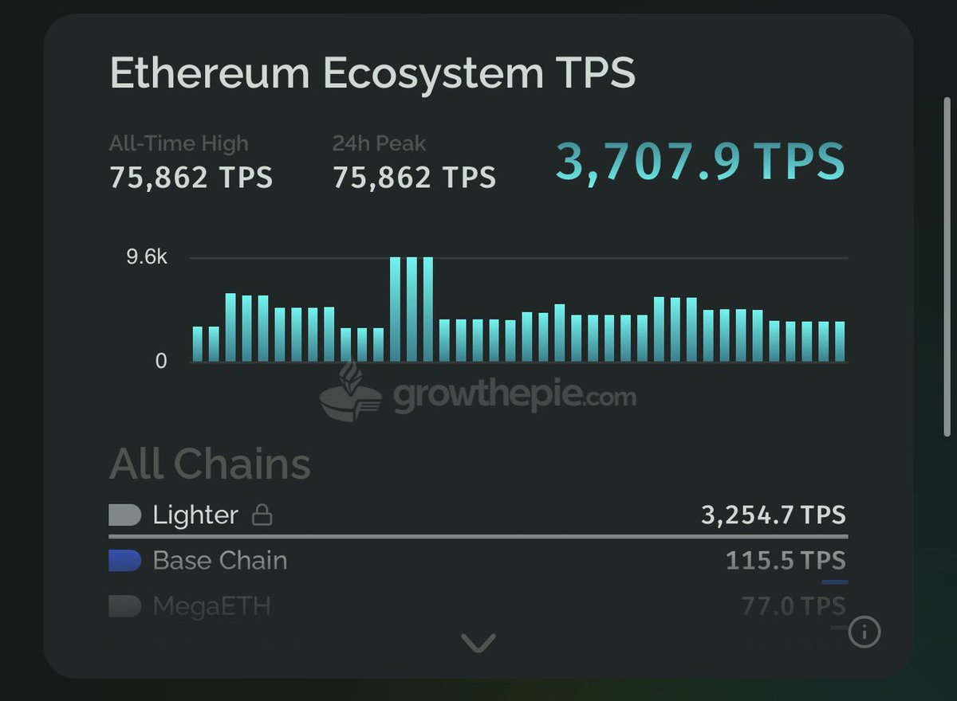Click the growthepie.com watermark text

[x=514, y=396]
